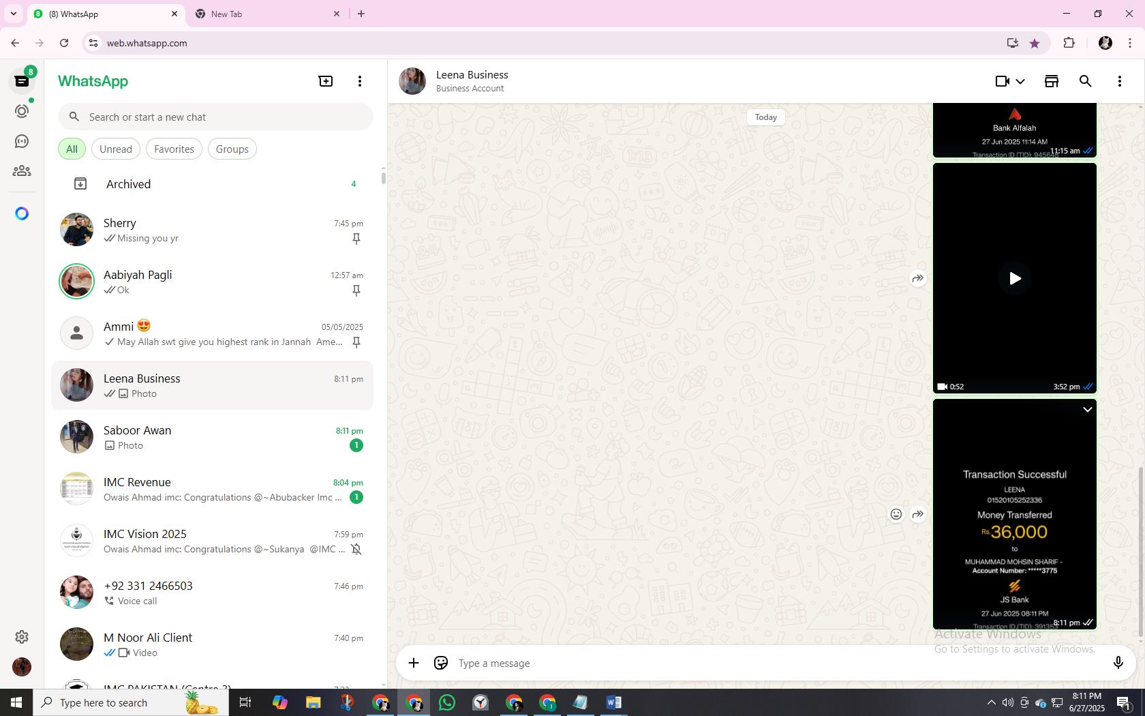The image size is (1145, 716).
Task: Start a new chat with the plus icon
Action: tap(326, 81)
